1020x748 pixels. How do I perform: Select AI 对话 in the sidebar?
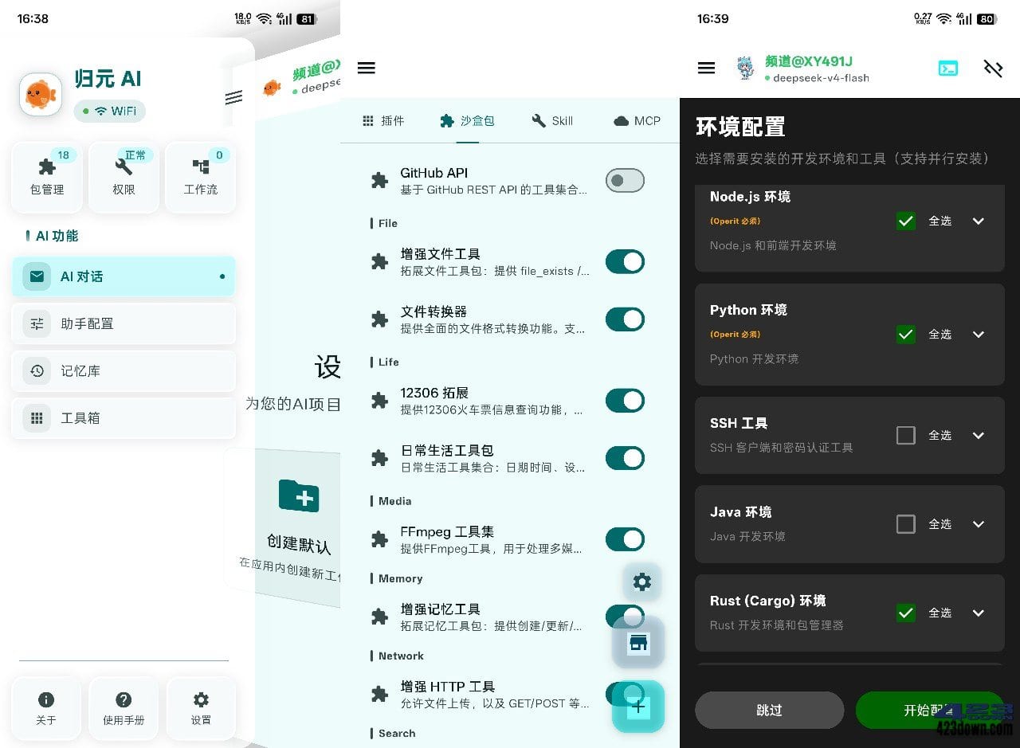point(124,276)
